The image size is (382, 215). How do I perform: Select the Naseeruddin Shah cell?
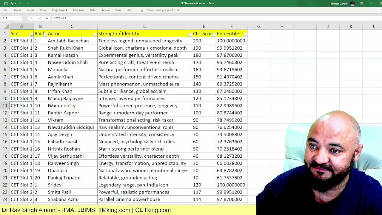click(72, 62)
